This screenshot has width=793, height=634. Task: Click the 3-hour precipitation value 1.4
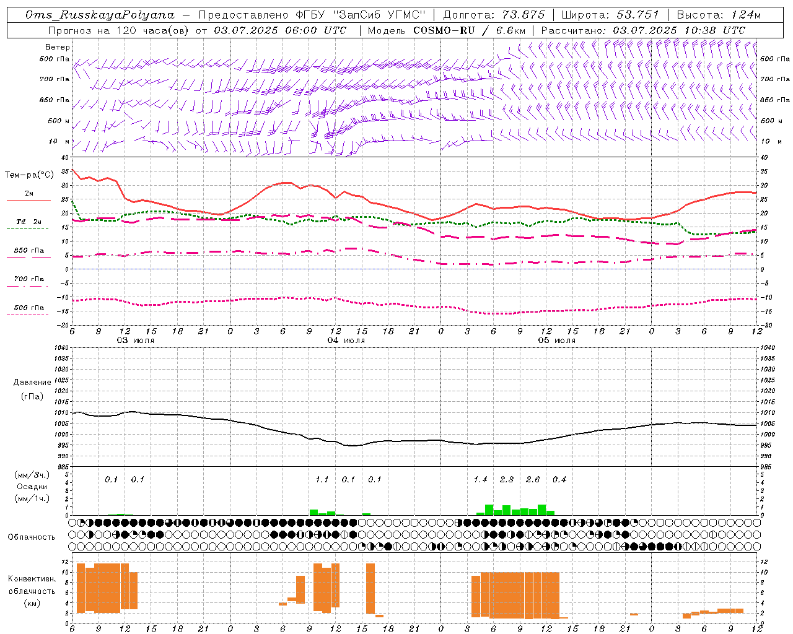[x=480, y=480]
